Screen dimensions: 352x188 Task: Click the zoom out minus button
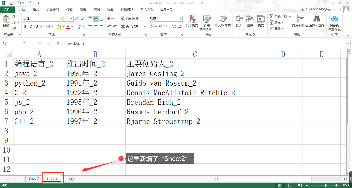click(307, 185)
